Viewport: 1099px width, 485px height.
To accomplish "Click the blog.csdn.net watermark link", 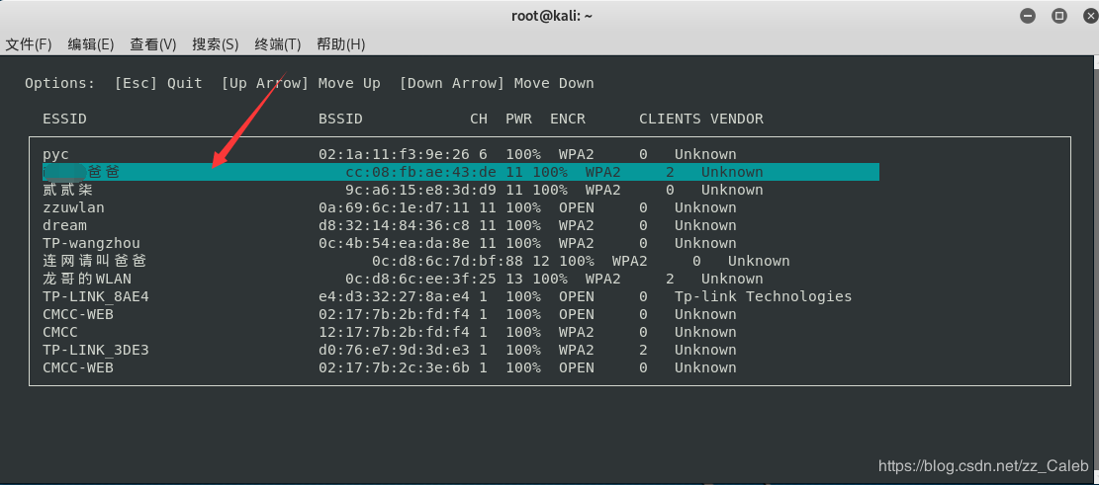I will click(x=983, y=465).
